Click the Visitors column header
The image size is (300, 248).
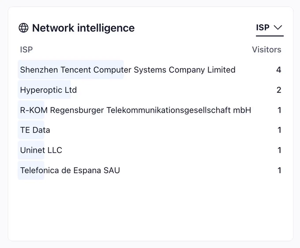point(266,50)
